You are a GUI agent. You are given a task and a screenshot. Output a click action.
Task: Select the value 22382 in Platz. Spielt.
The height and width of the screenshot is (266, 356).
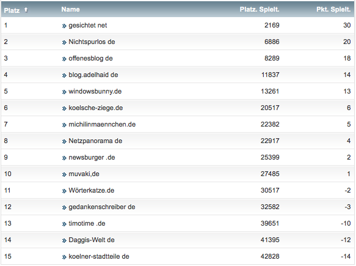click(270, 124)
